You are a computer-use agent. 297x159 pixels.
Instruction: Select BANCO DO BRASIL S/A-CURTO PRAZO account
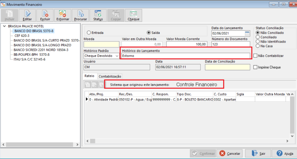coord(47,40)
